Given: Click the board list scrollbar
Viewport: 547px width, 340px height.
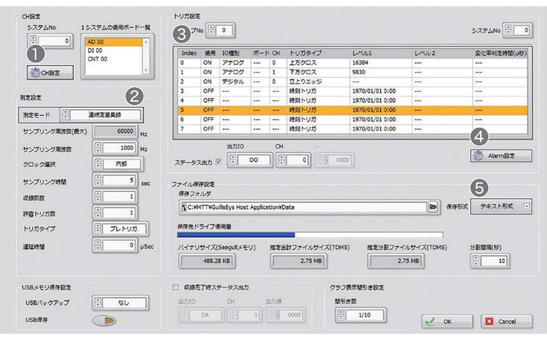Looking at the screenshot, I should click(146, 56).
